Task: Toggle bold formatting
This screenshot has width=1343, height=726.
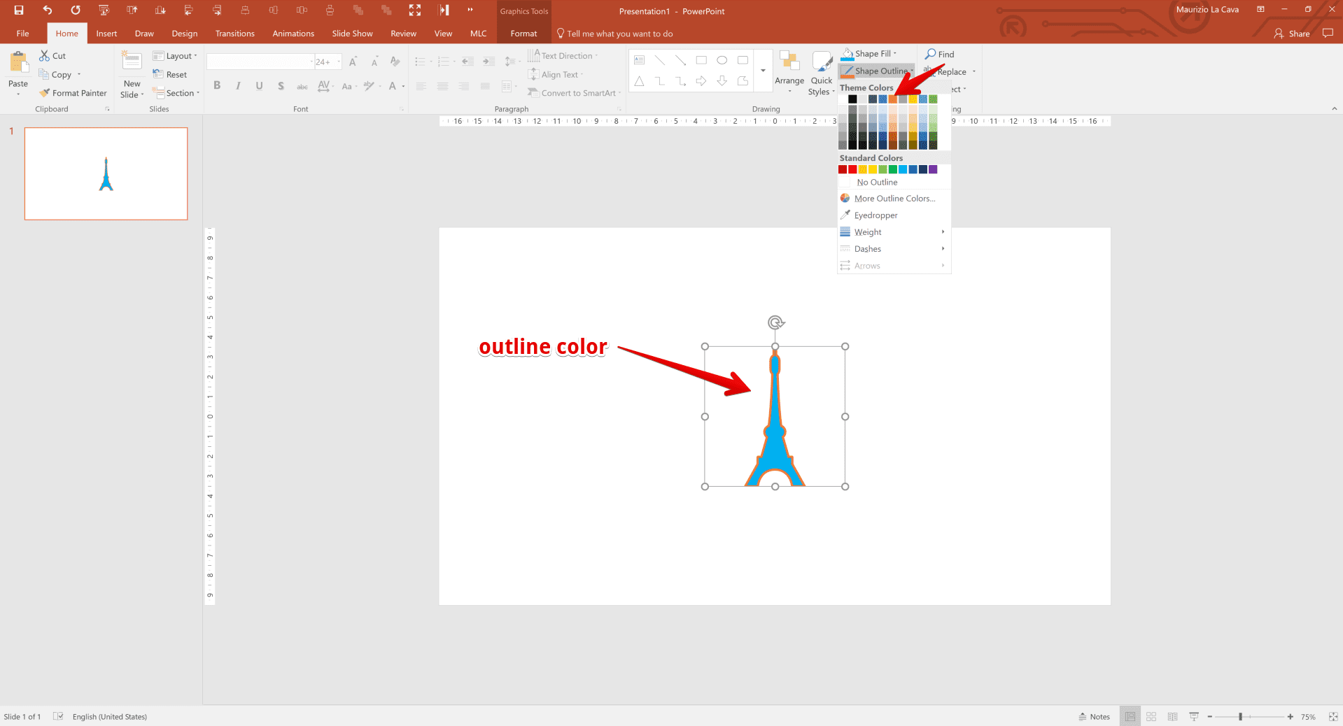Action: (x=216, y=85)
